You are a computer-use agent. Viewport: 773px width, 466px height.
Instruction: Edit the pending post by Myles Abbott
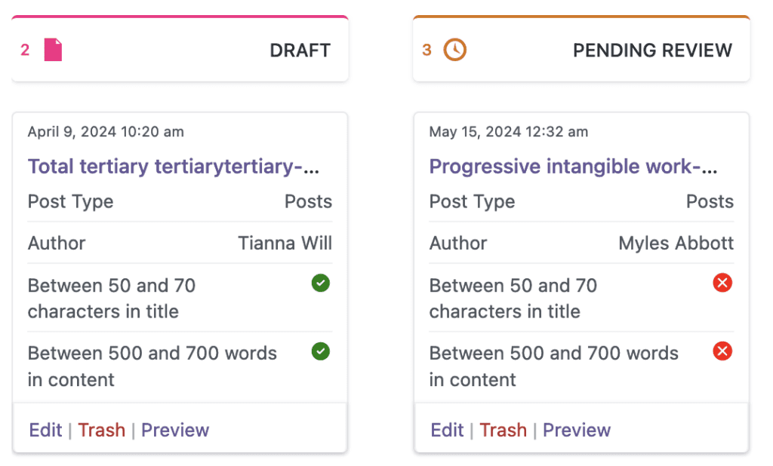point(446,430)
